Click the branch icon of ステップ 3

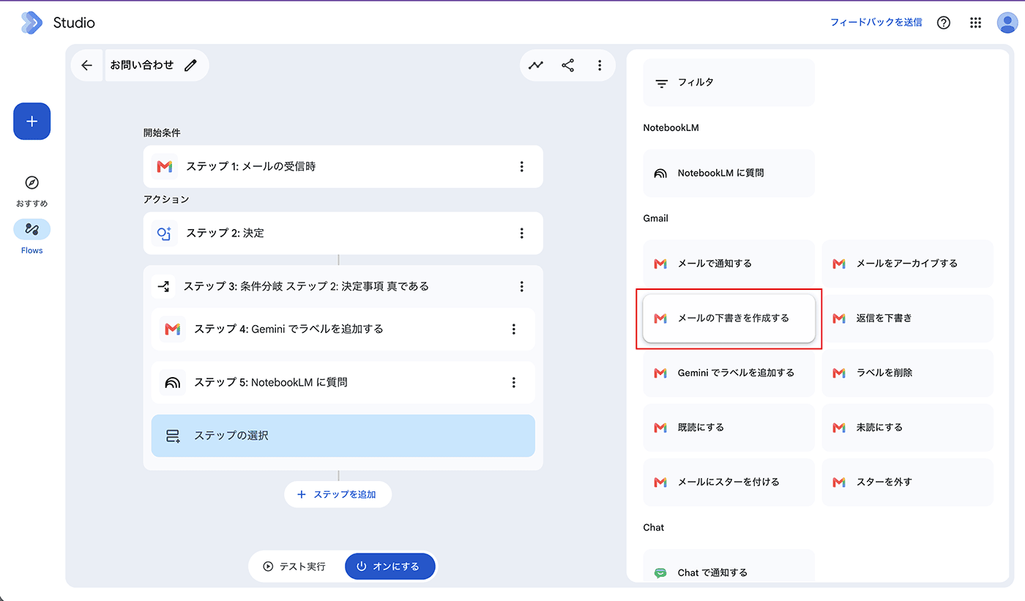point(163,286)
